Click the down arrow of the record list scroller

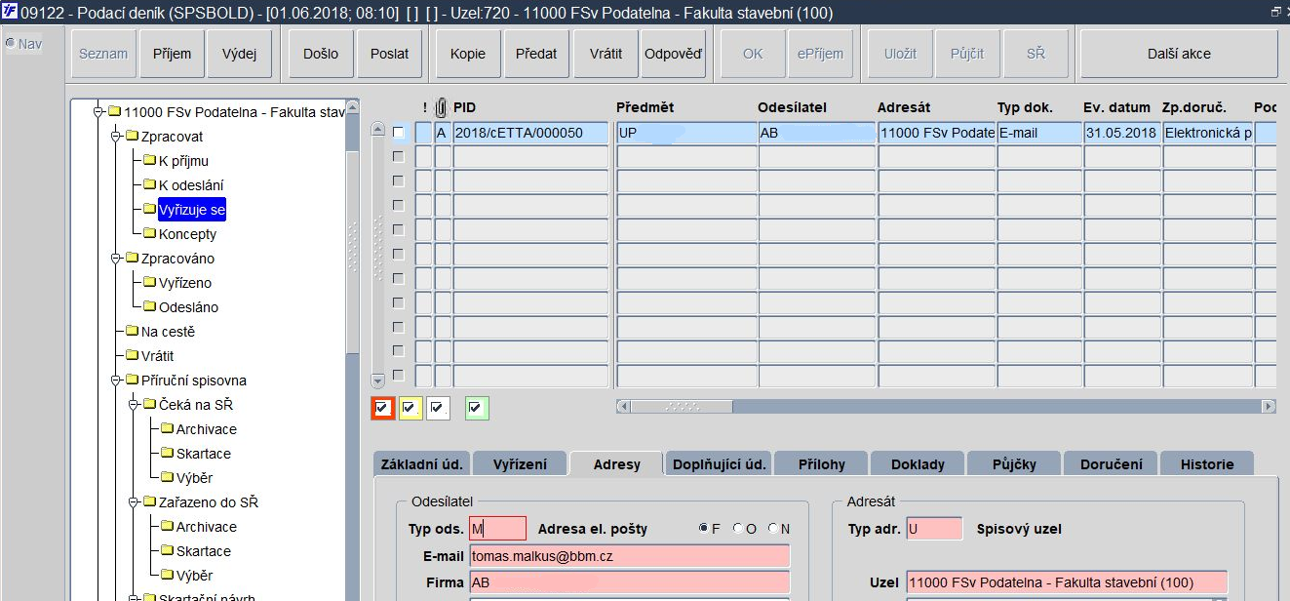click(378, 381)
